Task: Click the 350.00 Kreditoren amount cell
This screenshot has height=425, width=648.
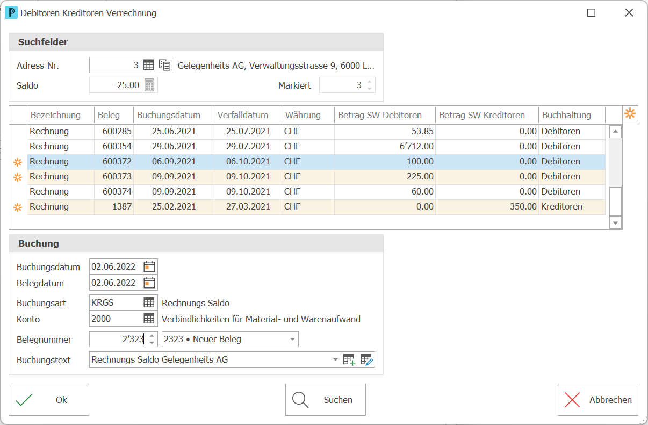Action: pos(487,207)
